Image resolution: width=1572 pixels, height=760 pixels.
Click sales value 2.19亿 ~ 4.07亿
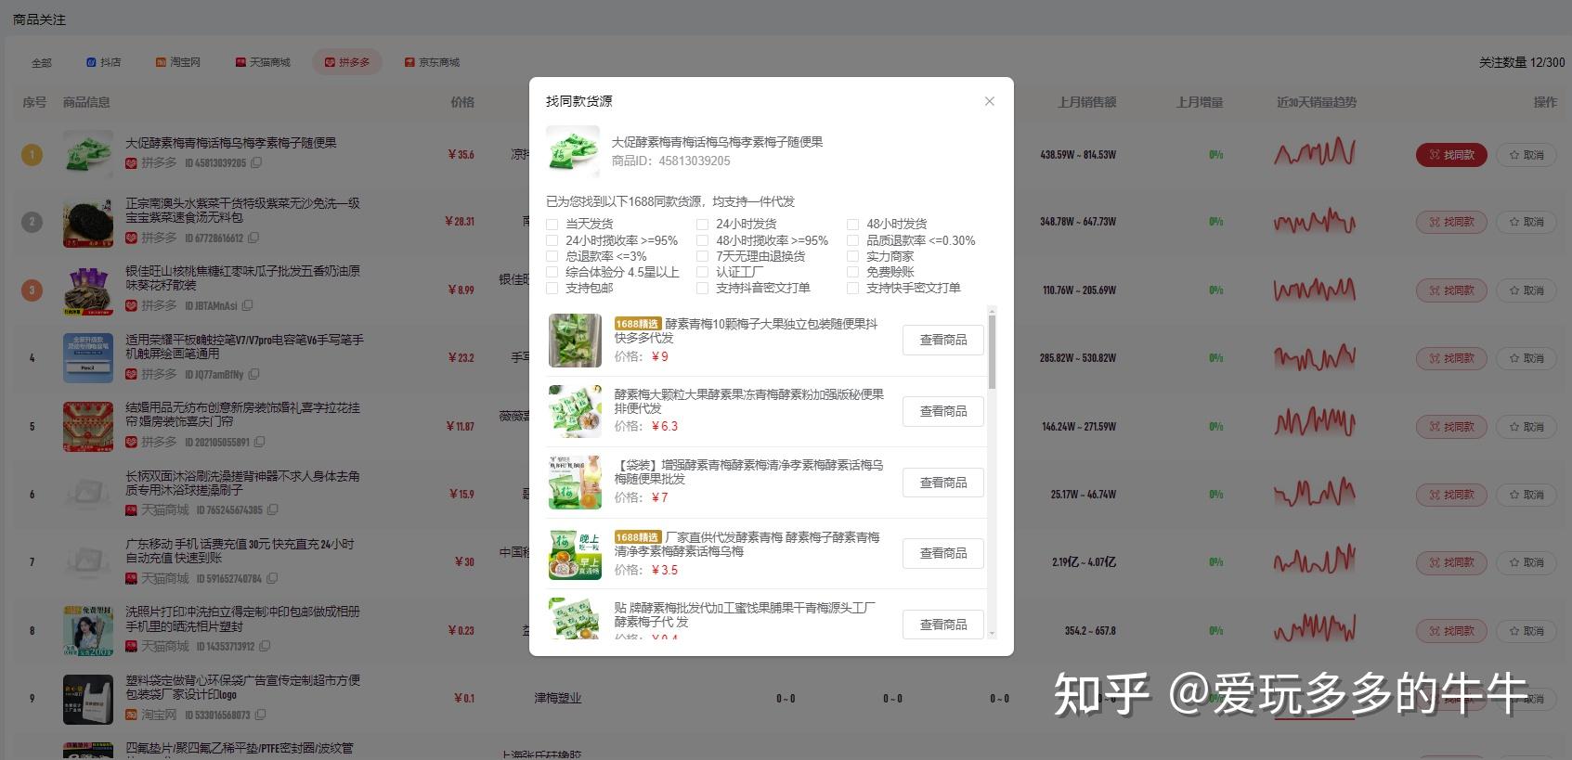[1084, 562]
